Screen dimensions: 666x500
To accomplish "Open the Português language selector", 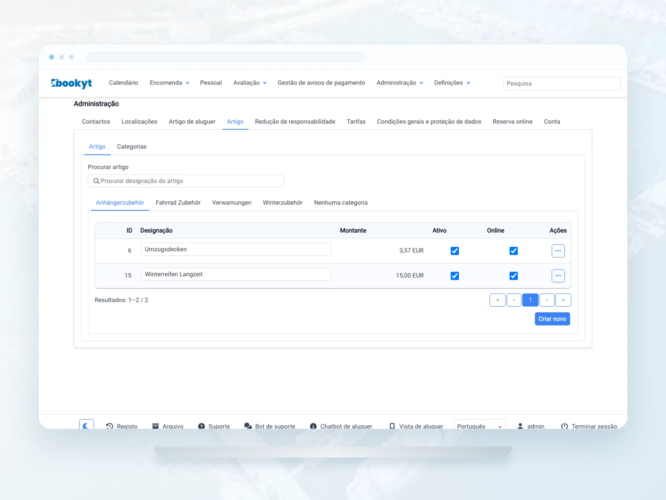I will [x=480, y=425].
